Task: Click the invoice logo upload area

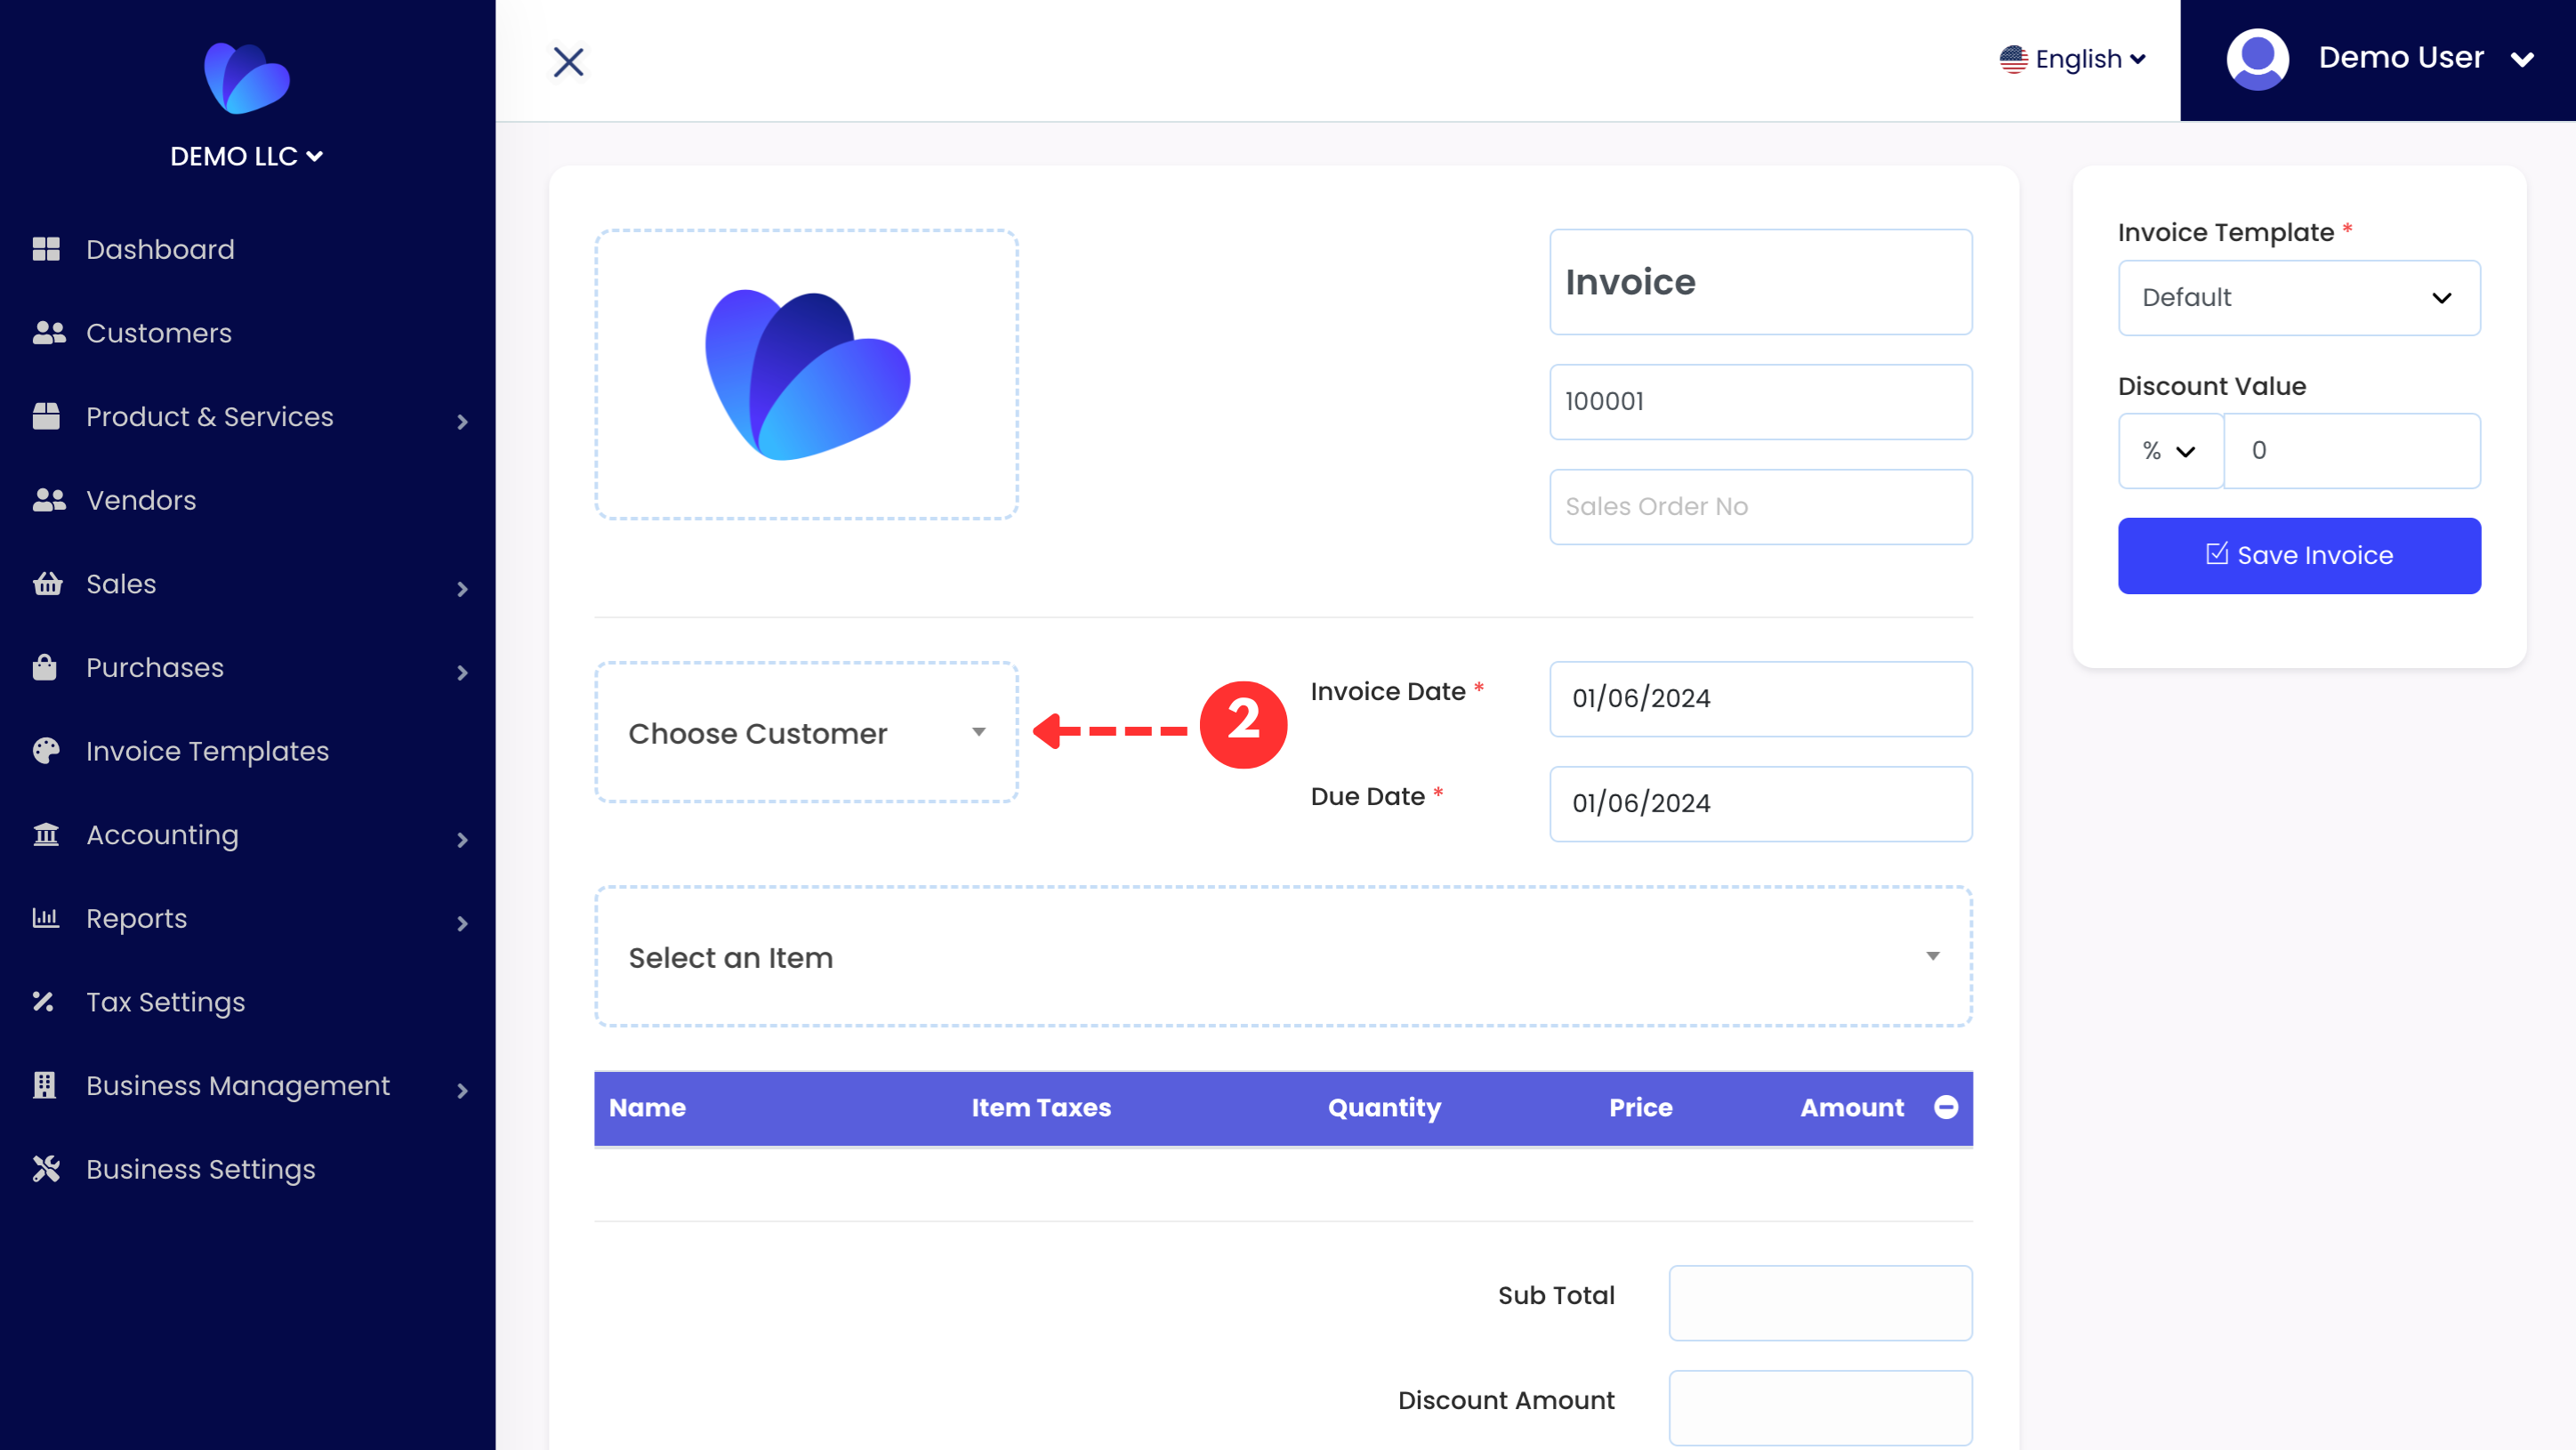Action: (806, 375)
